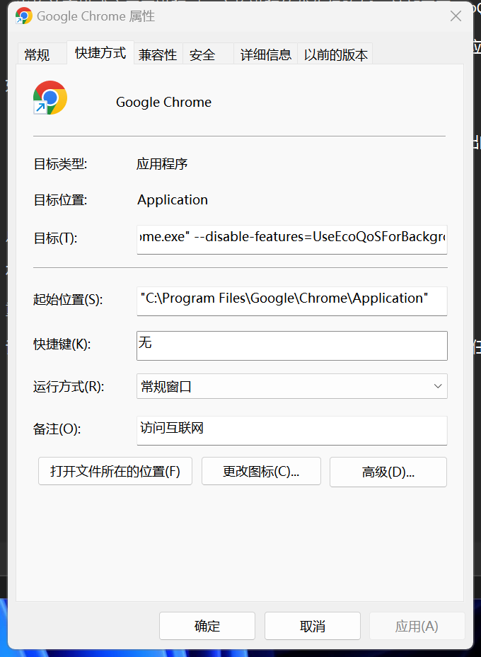Click the large Chrome shortcut icon

(50, 98)
